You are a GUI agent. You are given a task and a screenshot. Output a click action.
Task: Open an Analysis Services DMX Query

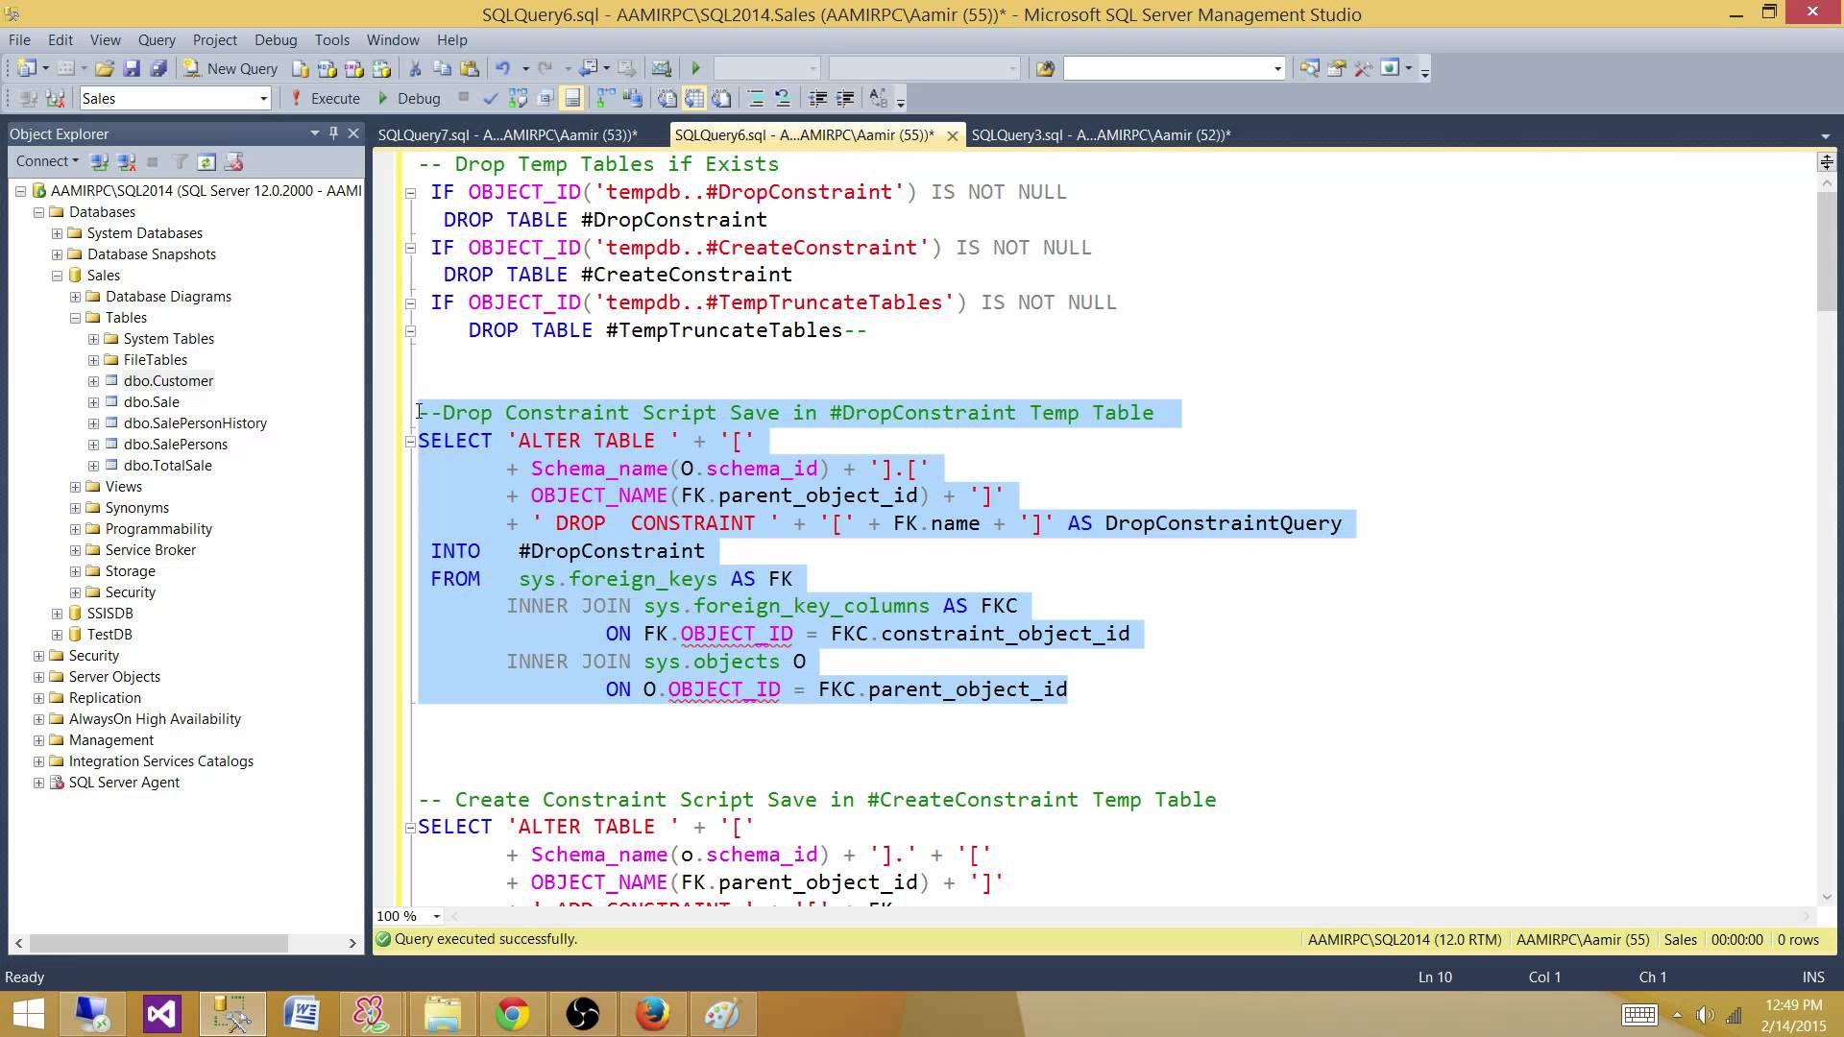pos(354,68)
